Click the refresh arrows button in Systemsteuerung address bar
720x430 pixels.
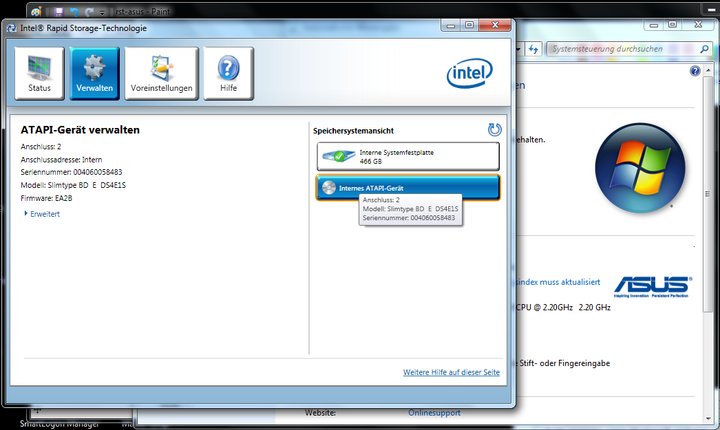pos(533,49)
